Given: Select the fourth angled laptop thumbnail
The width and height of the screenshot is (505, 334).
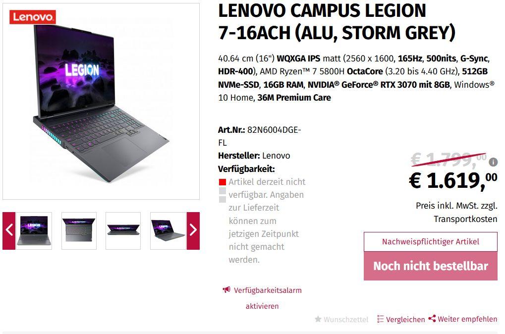Looking at the screenshot, I should tap(168, 230).
